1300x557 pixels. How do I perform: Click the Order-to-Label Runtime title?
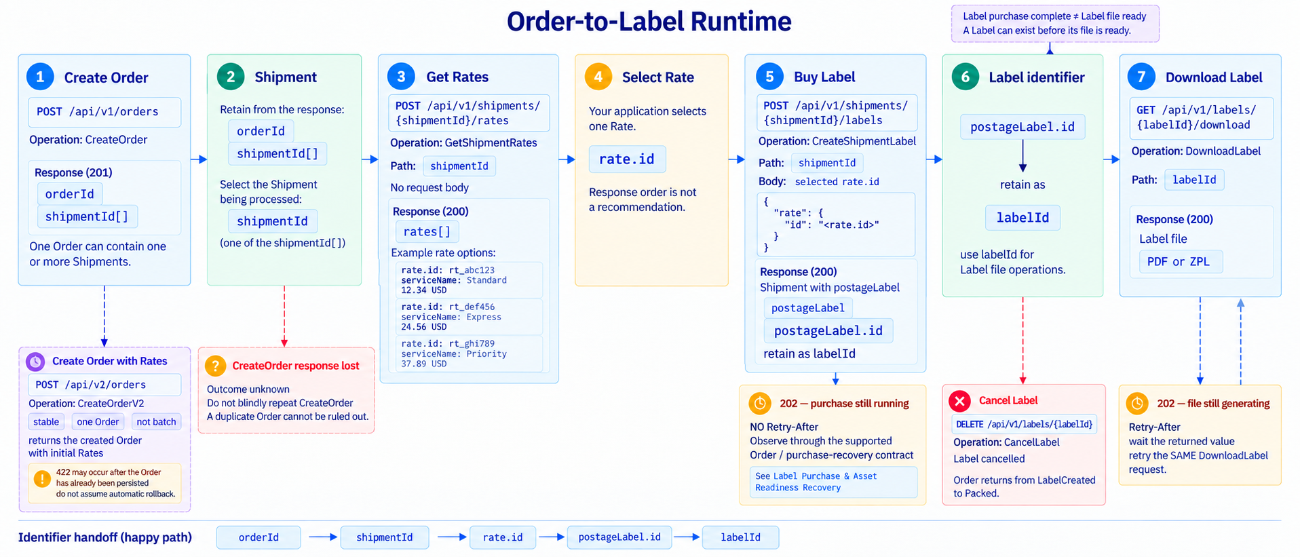(649, 22)
